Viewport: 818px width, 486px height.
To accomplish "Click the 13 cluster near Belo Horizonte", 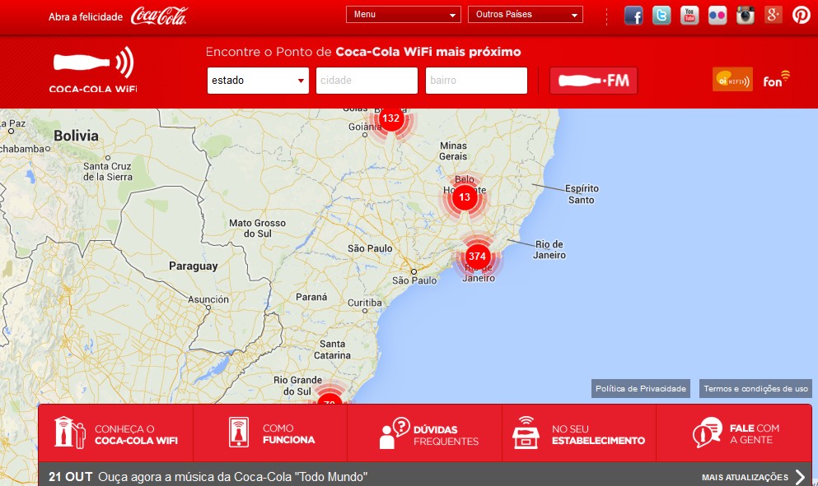I will coord(465,197).
